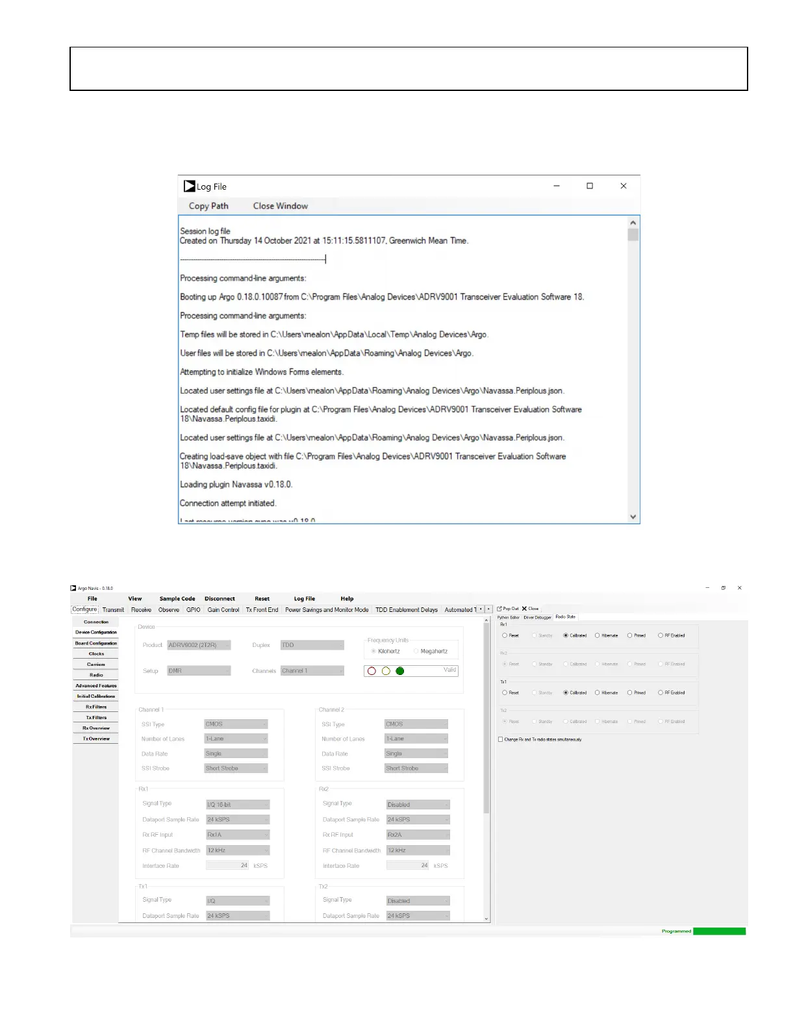Click the Rx1 Interface Rate field
795x1029 pixels.
(227, 866)
